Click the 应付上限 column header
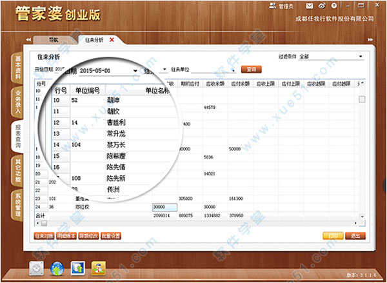The width and height of the screenshot is (387, 283). pos(291,84)
